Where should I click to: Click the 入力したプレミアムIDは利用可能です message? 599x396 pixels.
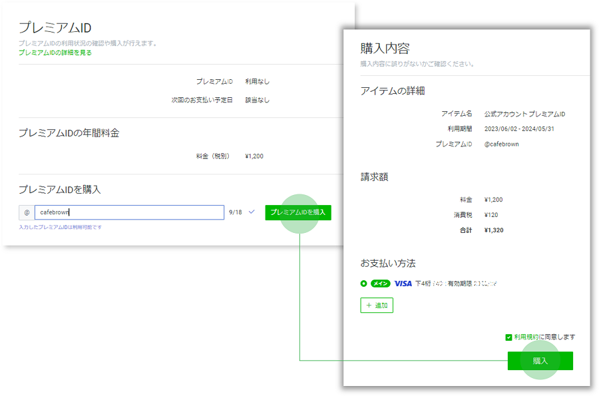(61, 228)
